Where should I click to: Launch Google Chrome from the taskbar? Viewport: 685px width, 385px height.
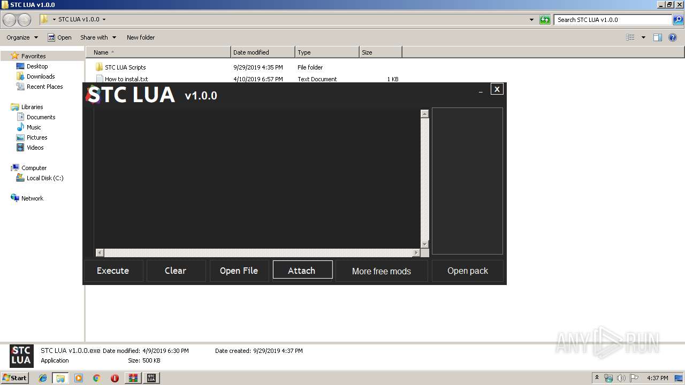(x=97, y=378)
